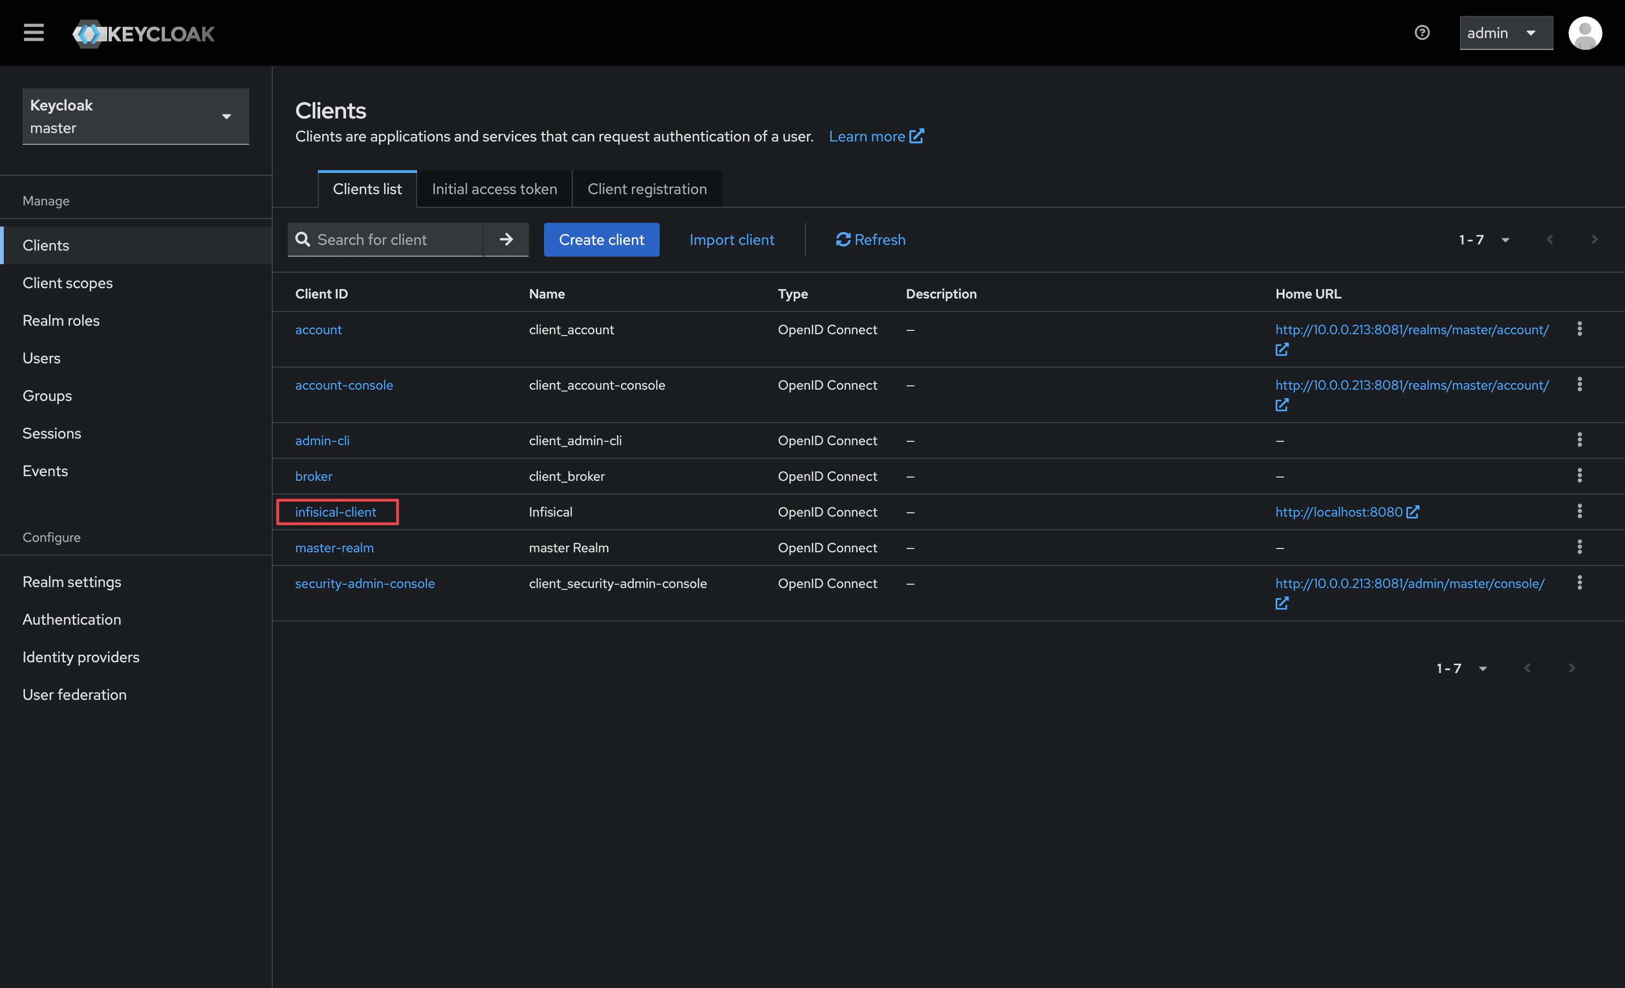
Task: Click the user avatar icon
Action: tap(1585, 33)
